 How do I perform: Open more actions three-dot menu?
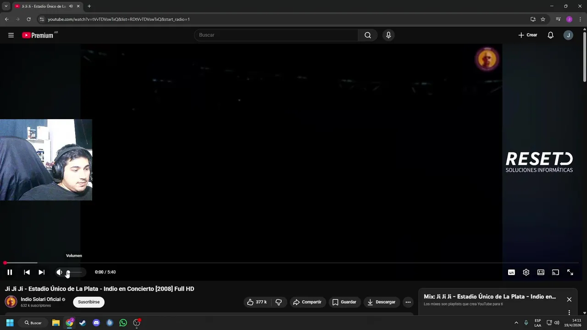pyautogui.click(x=408, y=302)
